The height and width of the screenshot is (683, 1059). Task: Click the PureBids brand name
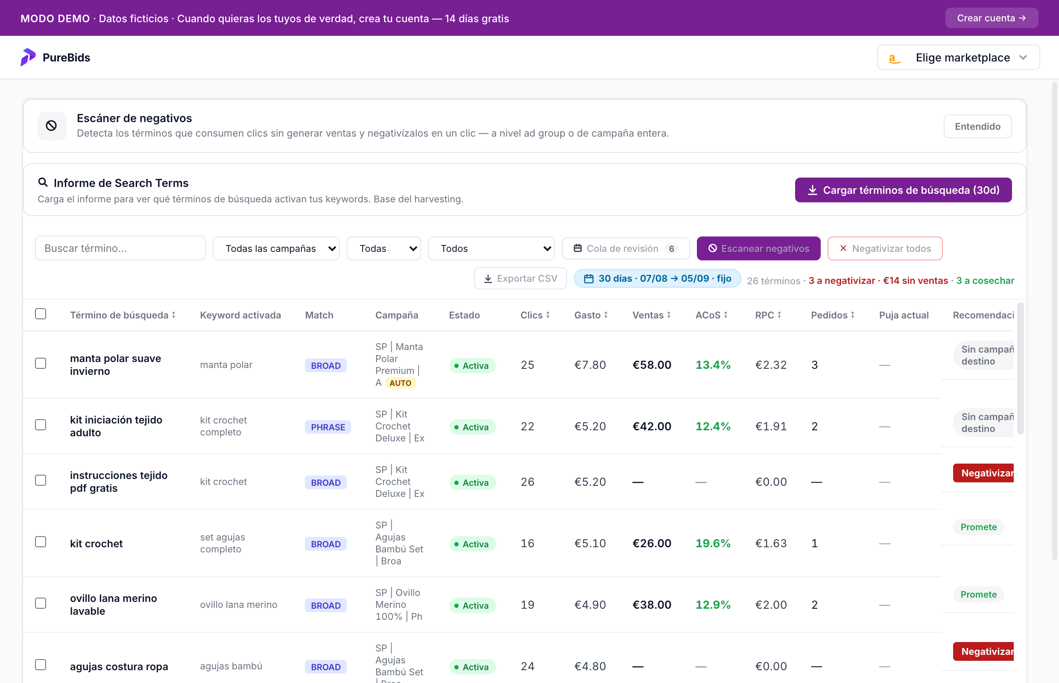pyautogui.click(x=66, y=58)
